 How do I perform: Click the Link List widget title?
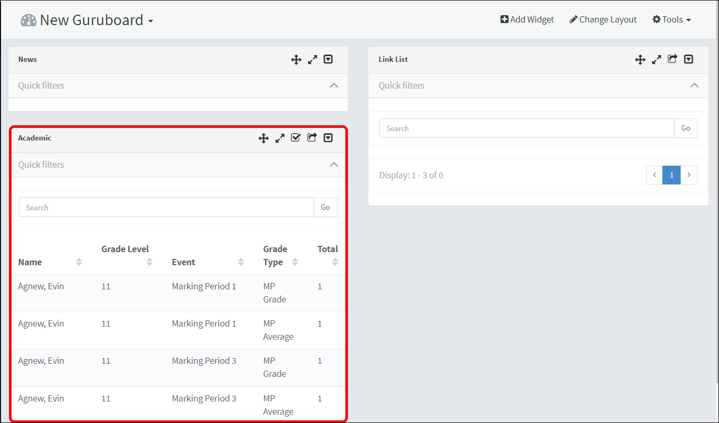point(393,59)
